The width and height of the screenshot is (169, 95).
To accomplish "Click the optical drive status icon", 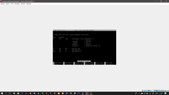I will (145, 91).
